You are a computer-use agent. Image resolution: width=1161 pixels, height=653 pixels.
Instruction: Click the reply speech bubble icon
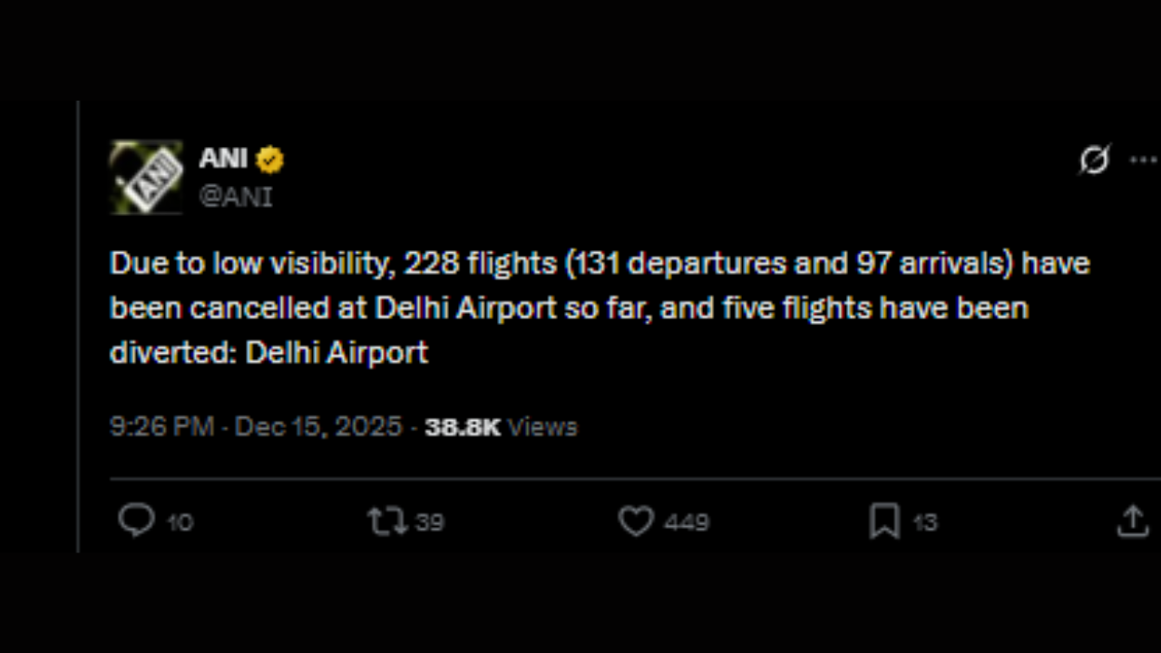pyautogui.click(x=137, y=521)
